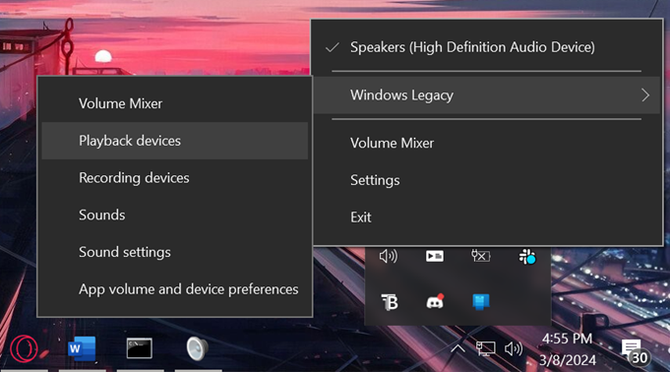Open the speaker app on the taskbar

click(x=198, y=348)
